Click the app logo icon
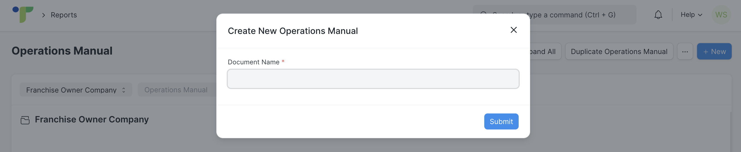Screen dimensions: 741x152 [x=23, y=14]
